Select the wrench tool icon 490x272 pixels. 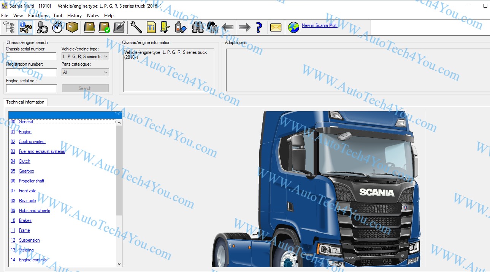[136, 27]
